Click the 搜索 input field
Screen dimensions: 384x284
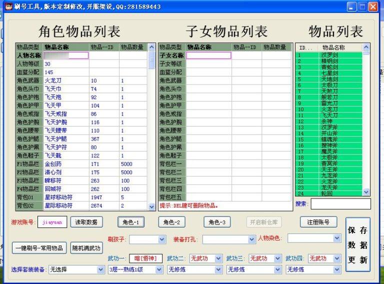[340, 204]
